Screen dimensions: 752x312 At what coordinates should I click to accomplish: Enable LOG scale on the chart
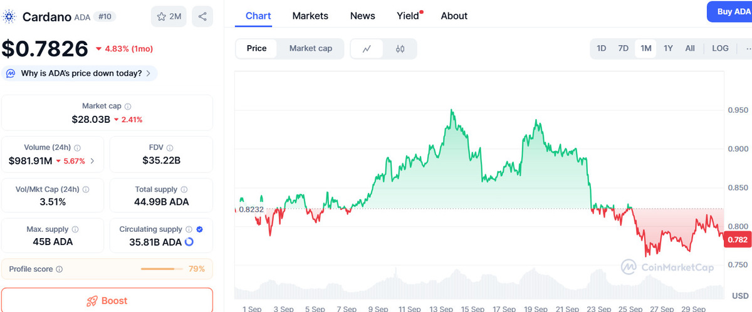tap(720, 48)
